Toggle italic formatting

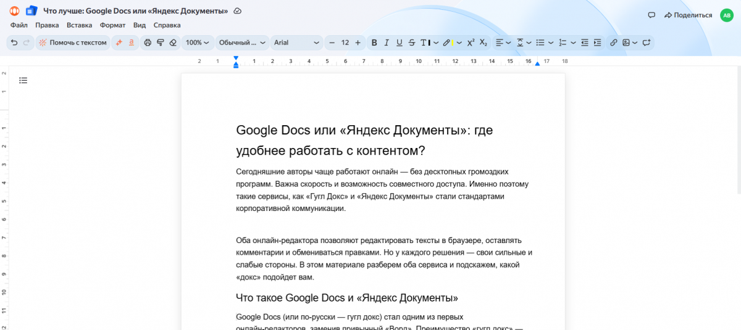coord(387,43)
